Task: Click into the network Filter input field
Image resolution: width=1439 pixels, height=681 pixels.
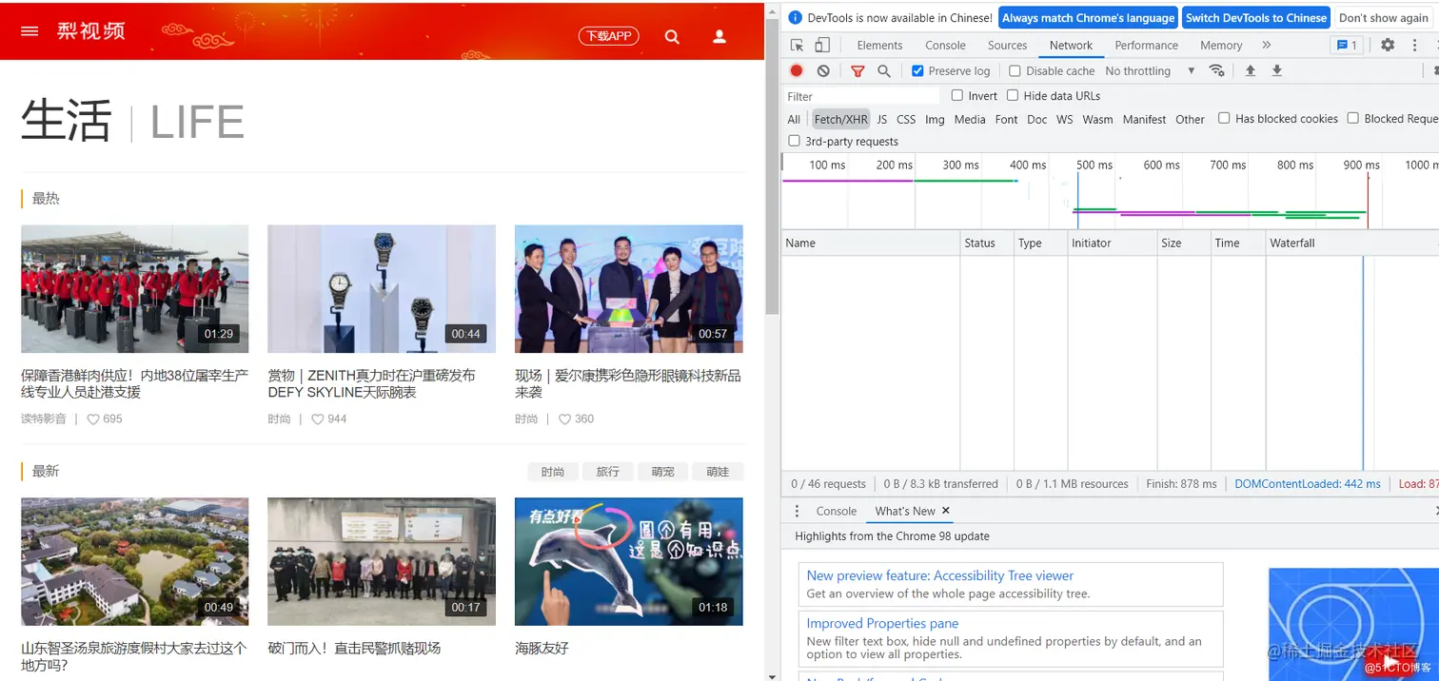Action: (861, 96)
